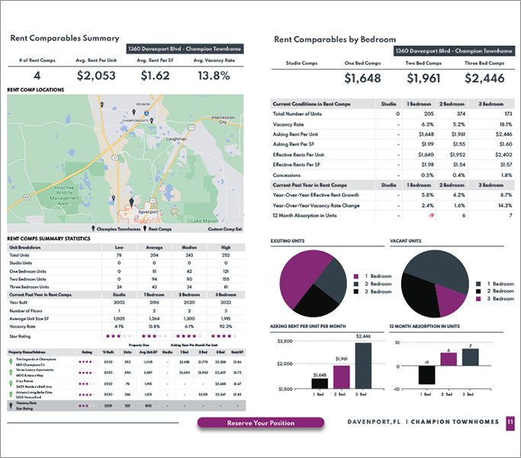
Task: Click the page number 11 box
Action: [x=510, y=422]
